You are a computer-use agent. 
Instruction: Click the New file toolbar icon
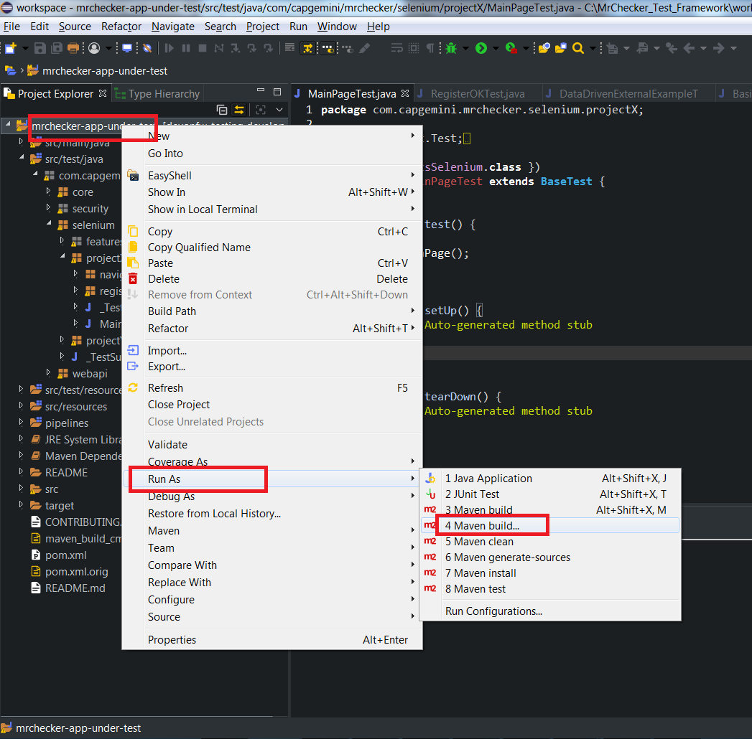10,48
